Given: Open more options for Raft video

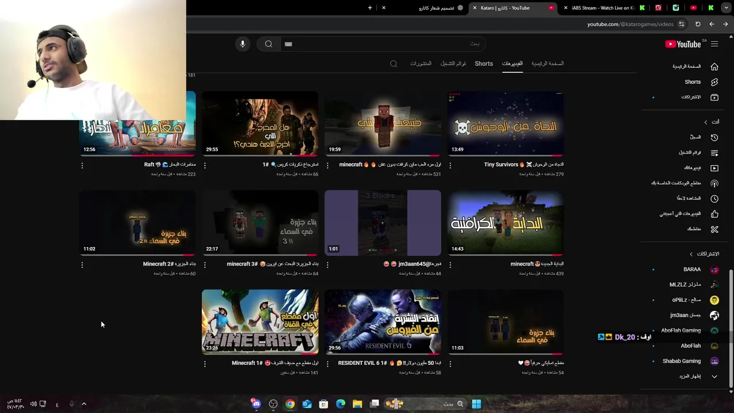Looking at the screenshot, I should [82, 165].
